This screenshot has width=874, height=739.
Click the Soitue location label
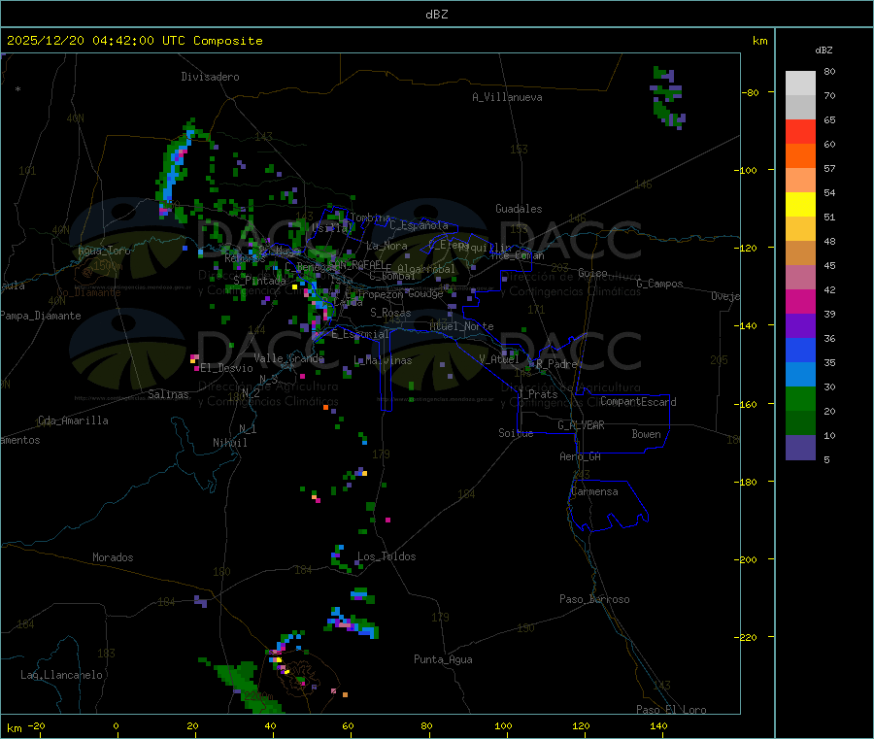(x=516, y=433)
